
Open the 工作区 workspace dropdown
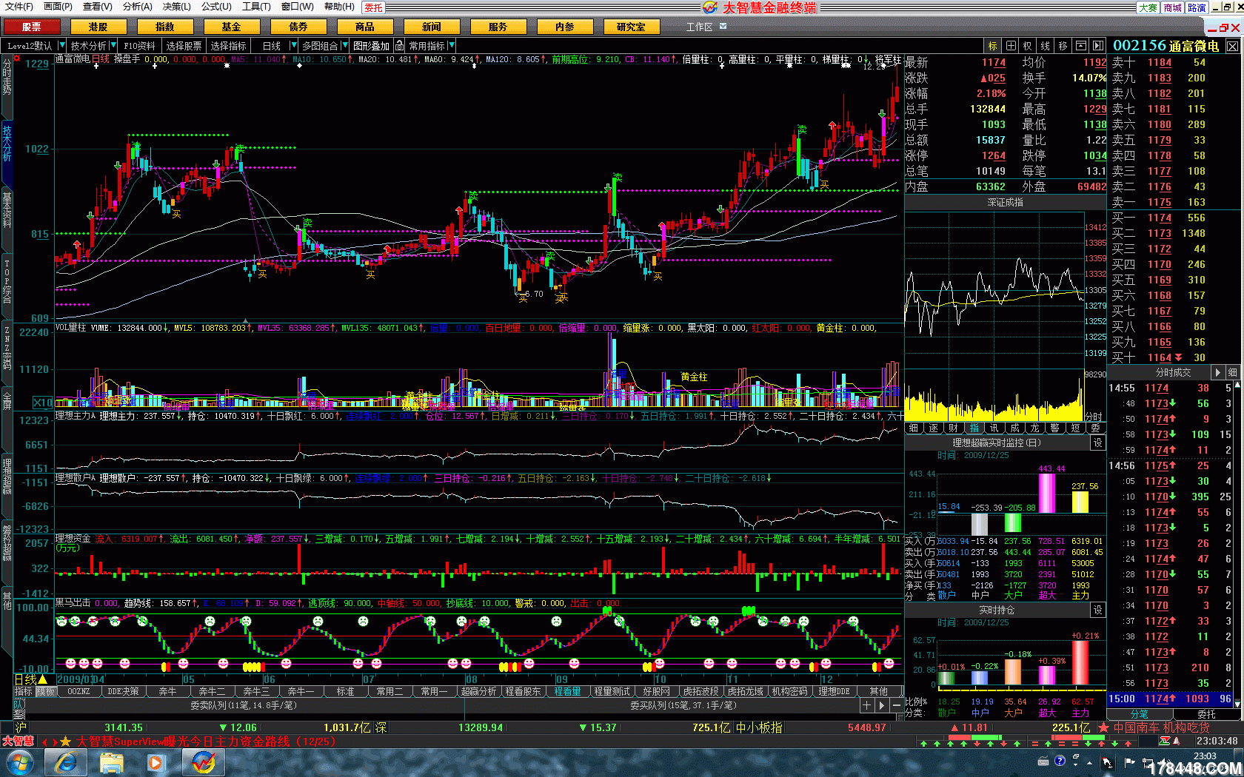pos(723,27)
